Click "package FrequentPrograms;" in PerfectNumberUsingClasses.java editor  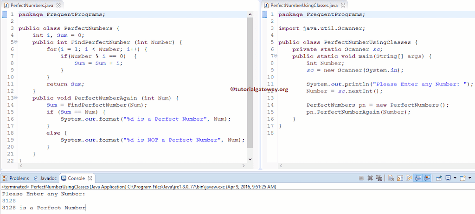(x=322, y=14)
